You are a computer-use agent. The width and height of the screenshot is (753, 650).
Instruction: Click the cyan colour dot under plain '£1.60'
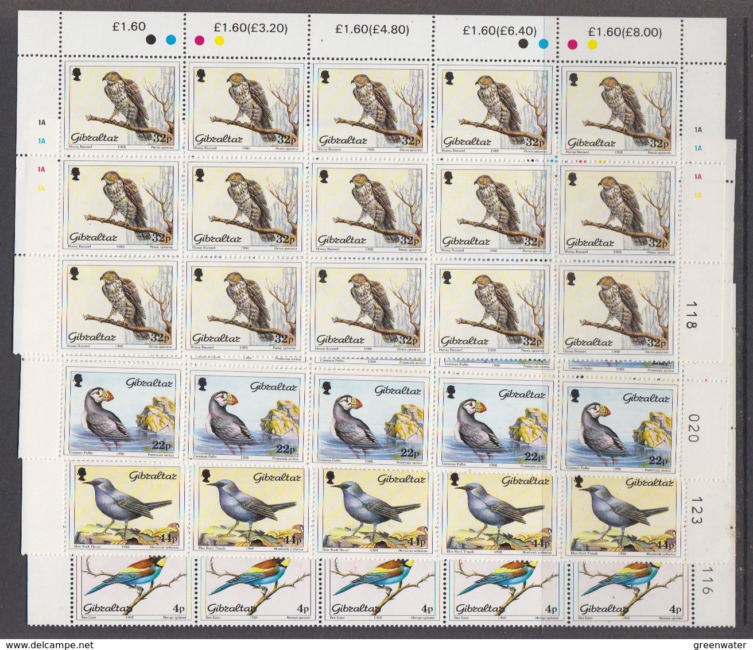click(170, 40)
